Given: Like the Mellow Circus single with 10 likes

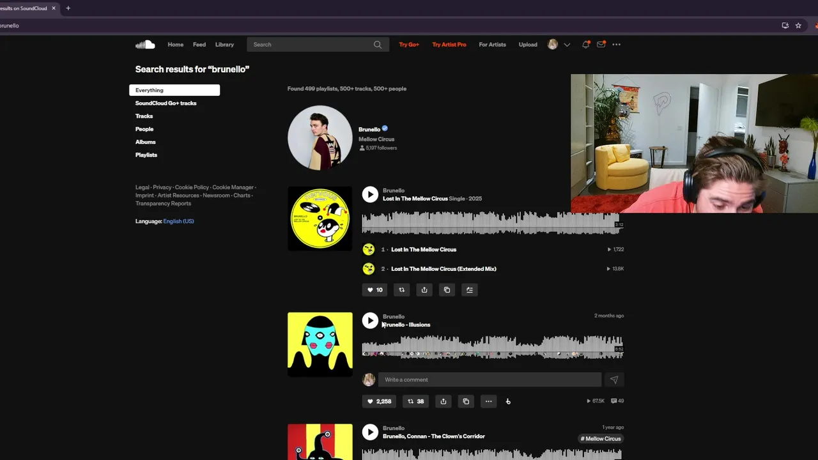Looking at the screenshot, I should [x=375, y=290].
